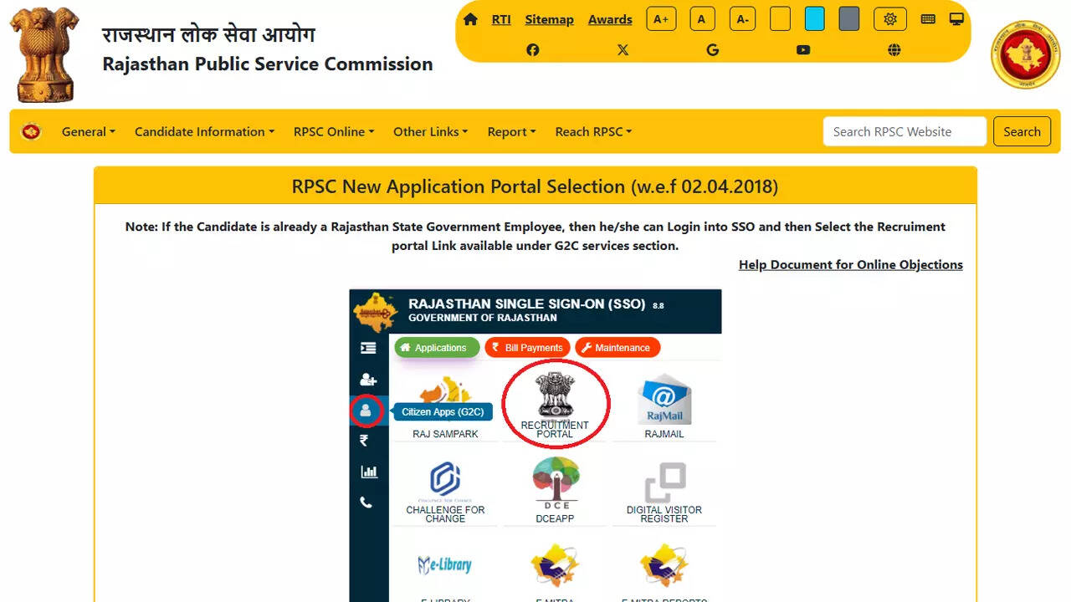The image size is (1071, 602).
Task: Open the Sitemap link
Action: pos(550,19)
